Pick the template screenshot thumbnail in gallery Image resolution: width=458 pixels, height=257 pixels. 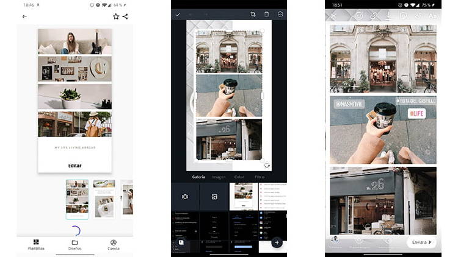pos(244,197)
